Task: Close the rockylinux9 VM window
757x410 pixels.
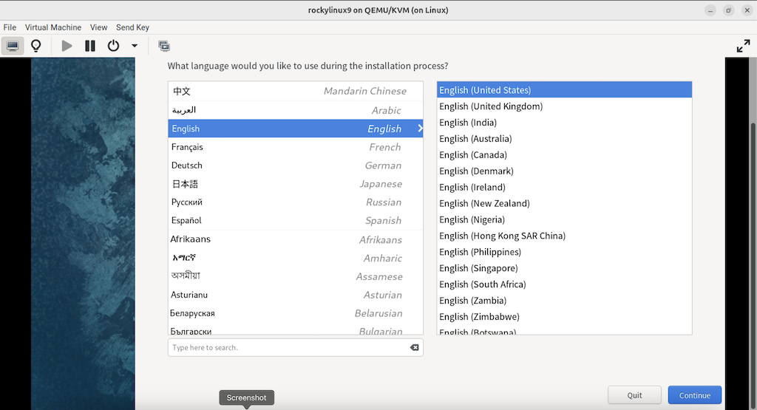Action: click(747, 10)
